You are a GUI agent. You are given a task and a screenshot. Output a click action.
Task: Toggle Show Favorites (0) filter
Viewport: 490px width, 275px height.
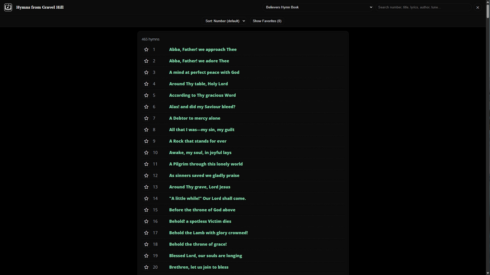[267, 21]
